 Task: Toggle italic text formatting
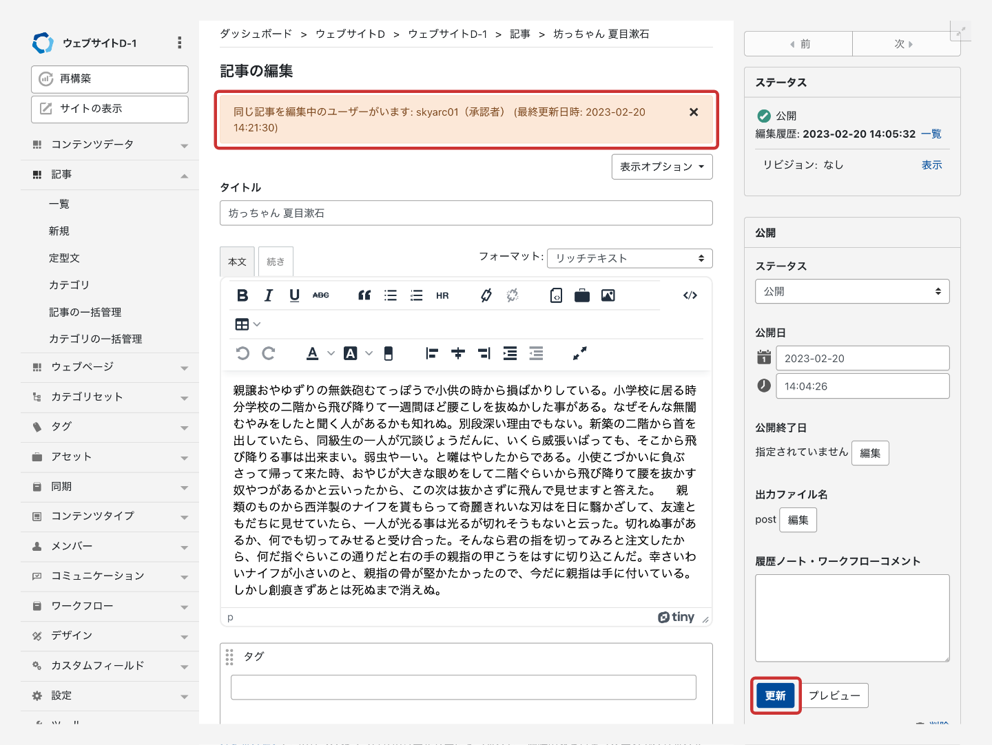coord(269,295)
